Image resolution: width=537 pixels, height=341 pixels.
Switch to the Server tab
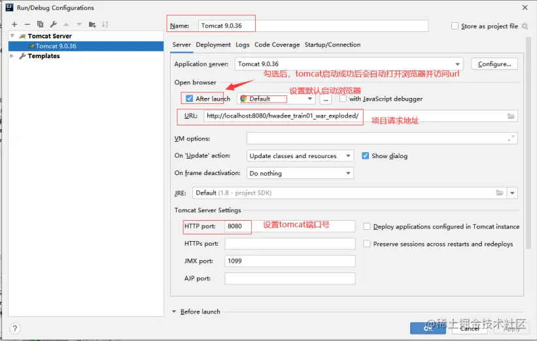(182, 45)
